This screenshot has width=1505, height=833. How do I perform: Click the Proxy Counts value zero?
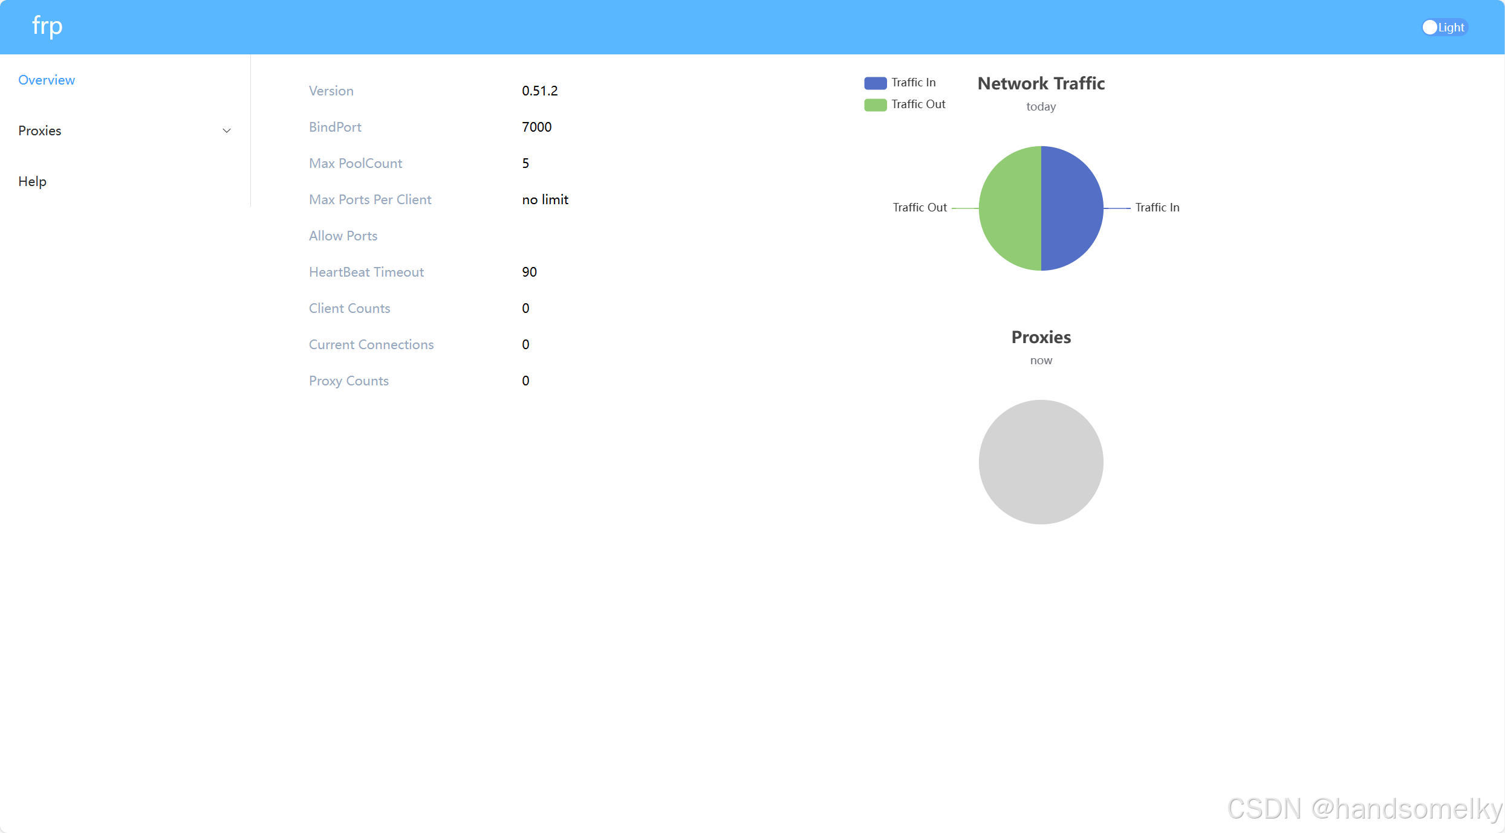click(x=524, y=381)
